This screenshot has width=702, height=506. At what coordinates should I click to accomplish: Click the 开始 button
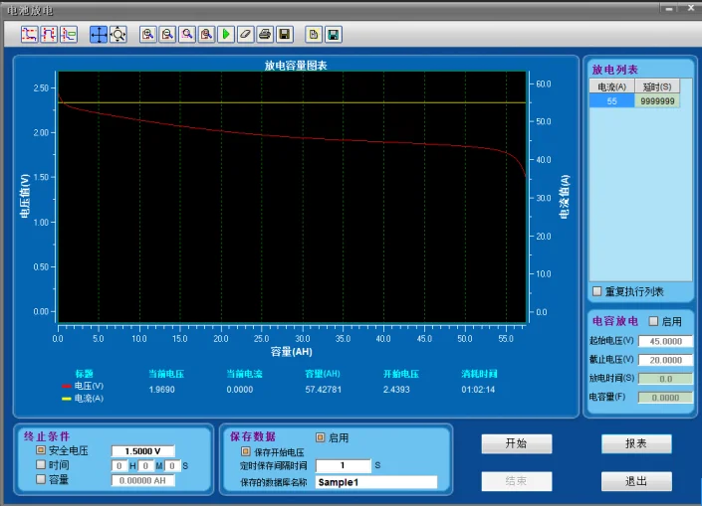517,443
